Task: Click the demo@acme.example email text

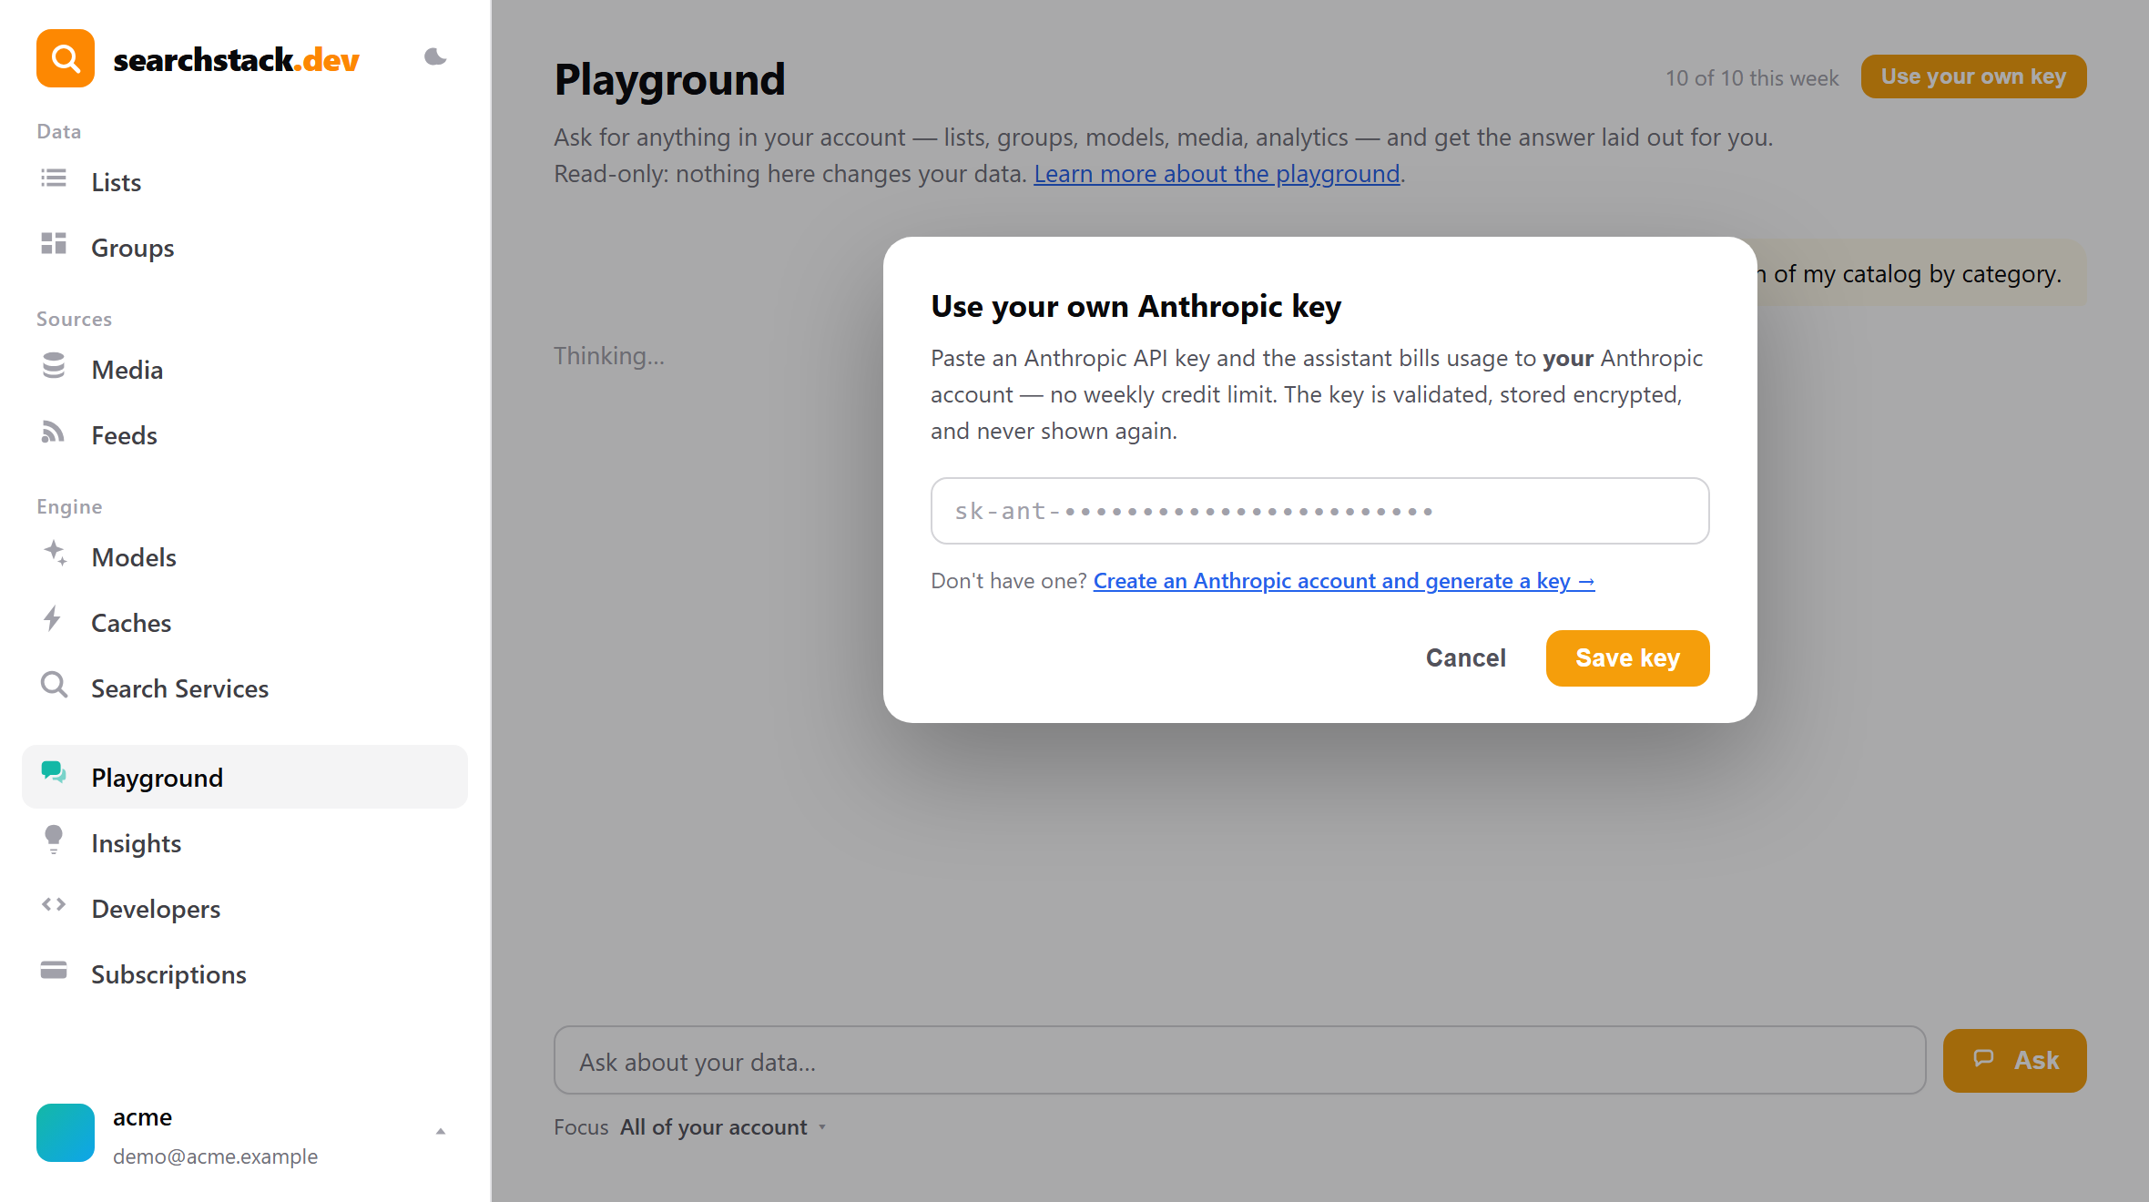Action: pyautogui.click(x=215, y=1156)
